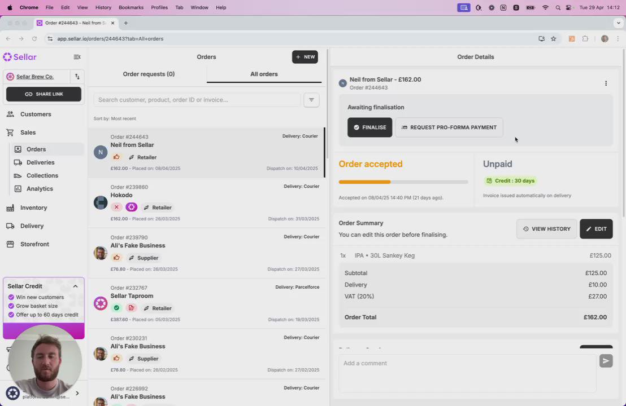626x406 pixels.
Task: Select Order #232767 Sellar Taproom
Action: pos(206,303)
